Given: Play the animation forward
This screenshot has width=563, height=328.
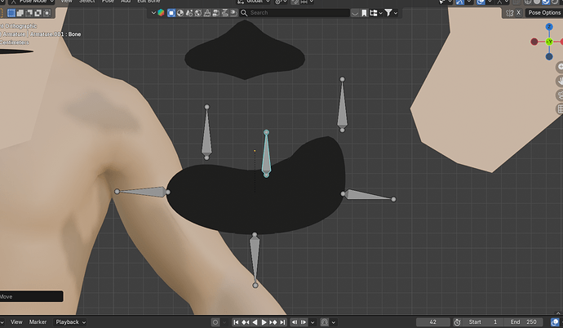Looking at the screenshot, I should pyautogui.click(x=264, y=322).
